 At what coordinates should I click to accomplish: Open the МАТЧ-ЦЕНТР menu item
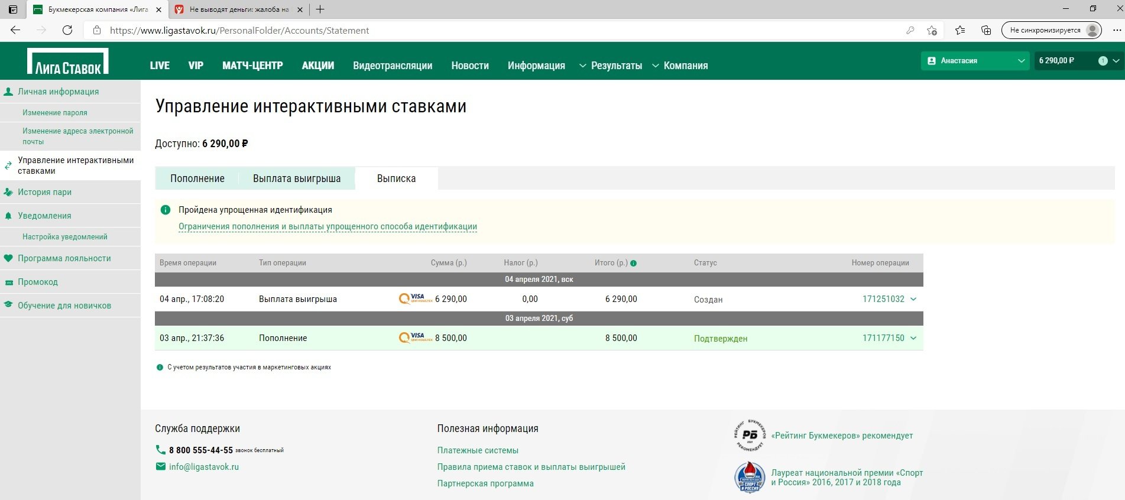point(252,66)
